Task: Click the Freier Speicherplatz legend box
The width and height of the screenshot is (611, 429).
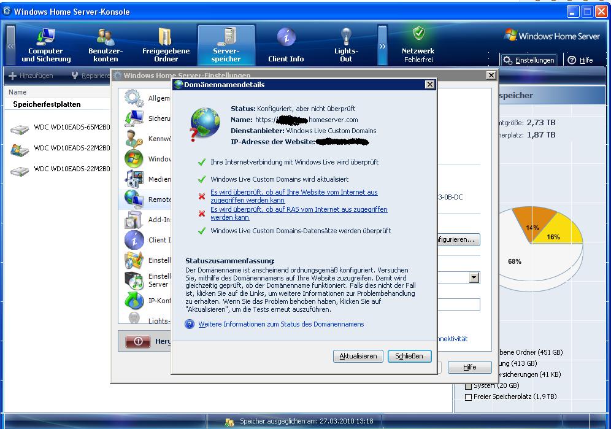Action: [x=469, y=398]
